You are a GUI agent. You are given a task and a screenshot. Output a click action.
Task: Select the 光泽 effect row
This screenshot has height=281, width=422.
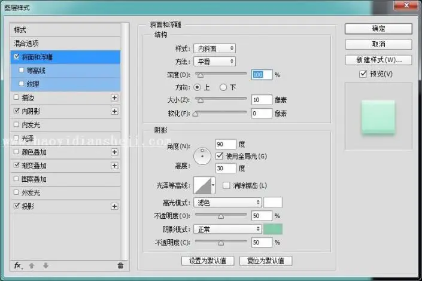(65, 139)
